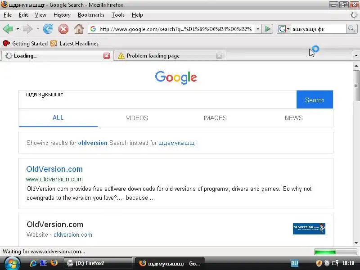
Task: Open oldversion.com website link in knowledge card
Action: (x=73, y=234)
